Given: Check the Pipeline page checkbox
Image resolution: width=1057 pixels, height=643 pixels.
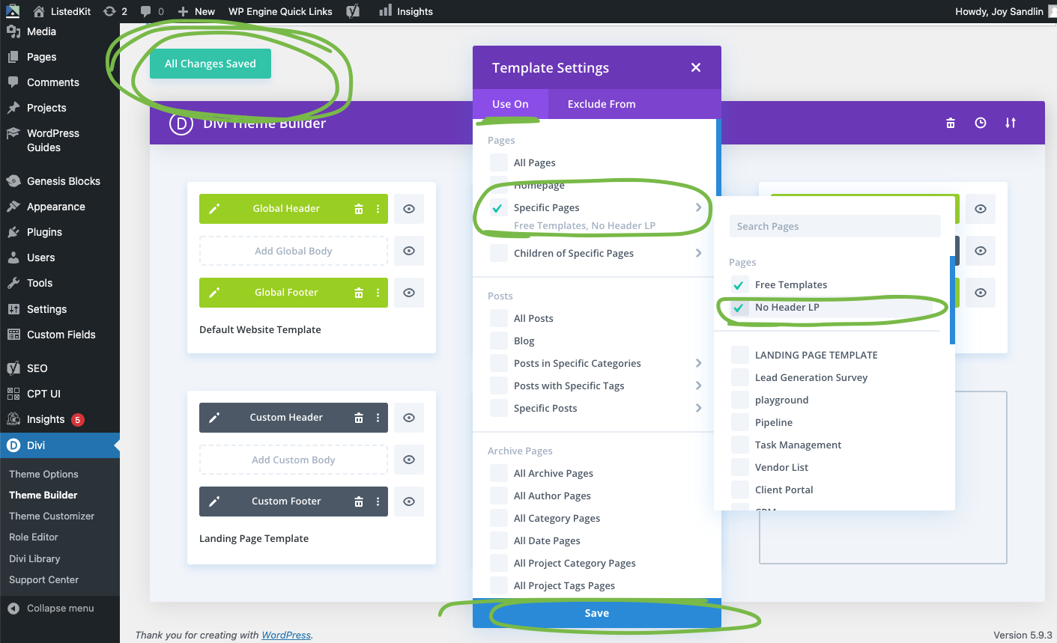Looking at the screenshot, I should tap(739, 422).
